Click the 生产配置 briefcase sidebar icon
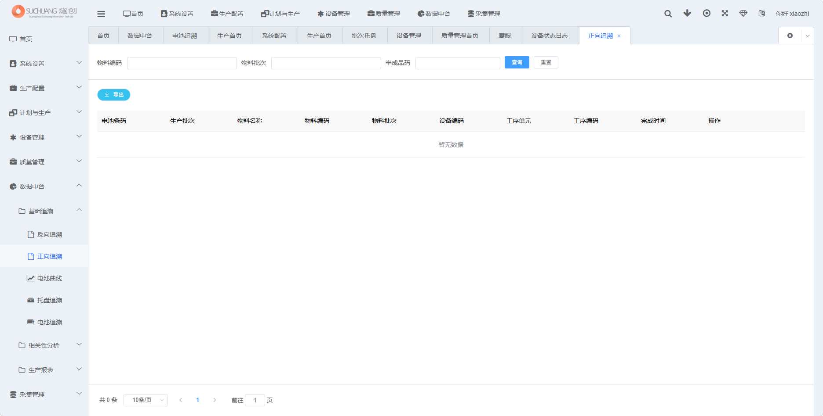This screenshot has height=416, width=823. [13, 88]
